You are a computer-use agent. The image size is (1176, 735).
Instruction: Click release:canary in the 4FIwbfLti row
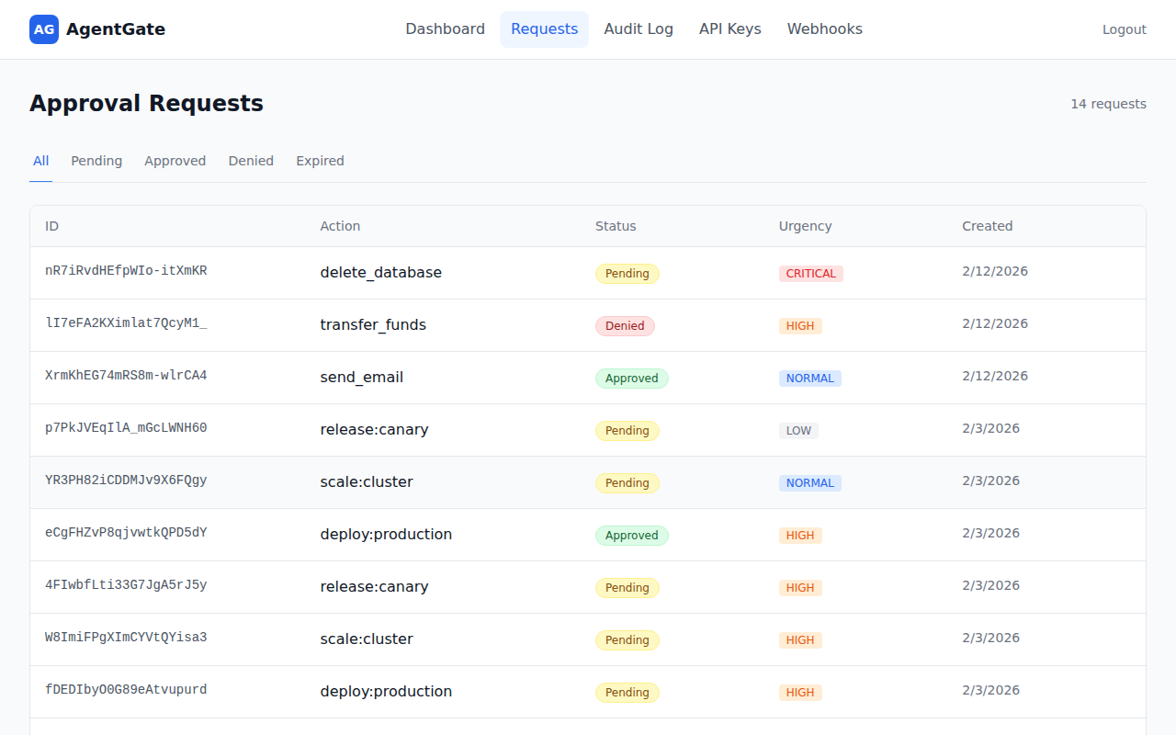[x=374, y=587]
